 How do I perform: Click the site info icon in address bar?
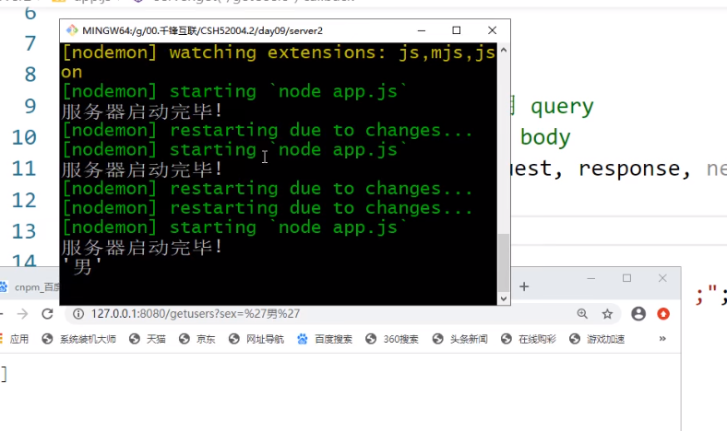[78, 314]
